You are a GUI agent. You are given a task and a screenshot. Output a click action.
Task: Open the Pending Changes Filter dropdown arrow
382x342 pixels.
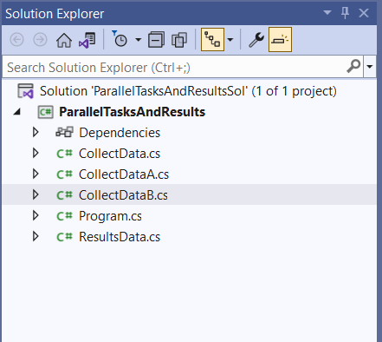[x=139, y=40]
